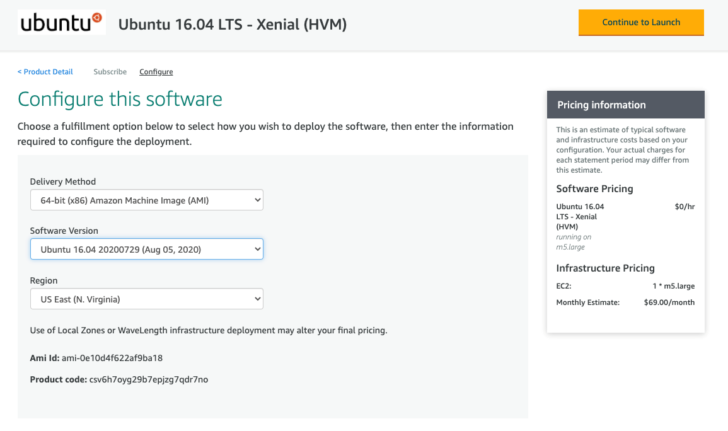This screenshot has width=728, height=431.
Task: Click the selected Software Version field
Action: point(147,249)
